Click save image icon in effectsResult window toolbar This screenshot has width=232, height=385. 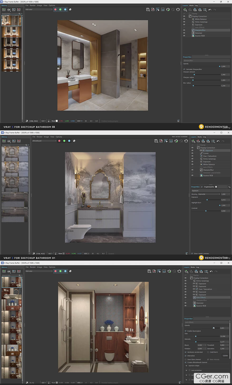point(156,141)
